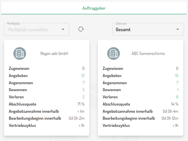Click Zugewiesen value 0 for ABC Sonnenschirme
Screen dimensions: 188x141
(177, 69)
